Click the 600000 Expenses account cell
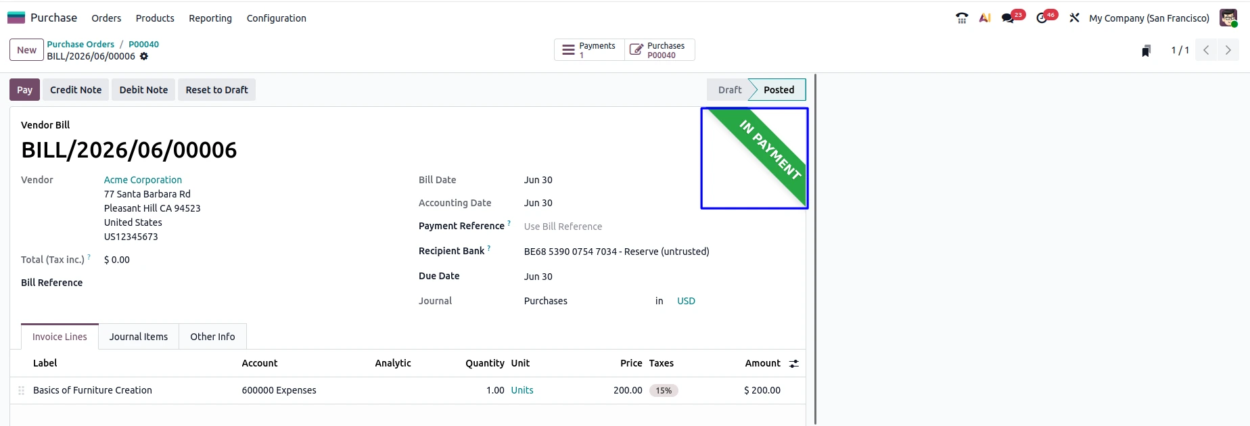 coord(279,390)
